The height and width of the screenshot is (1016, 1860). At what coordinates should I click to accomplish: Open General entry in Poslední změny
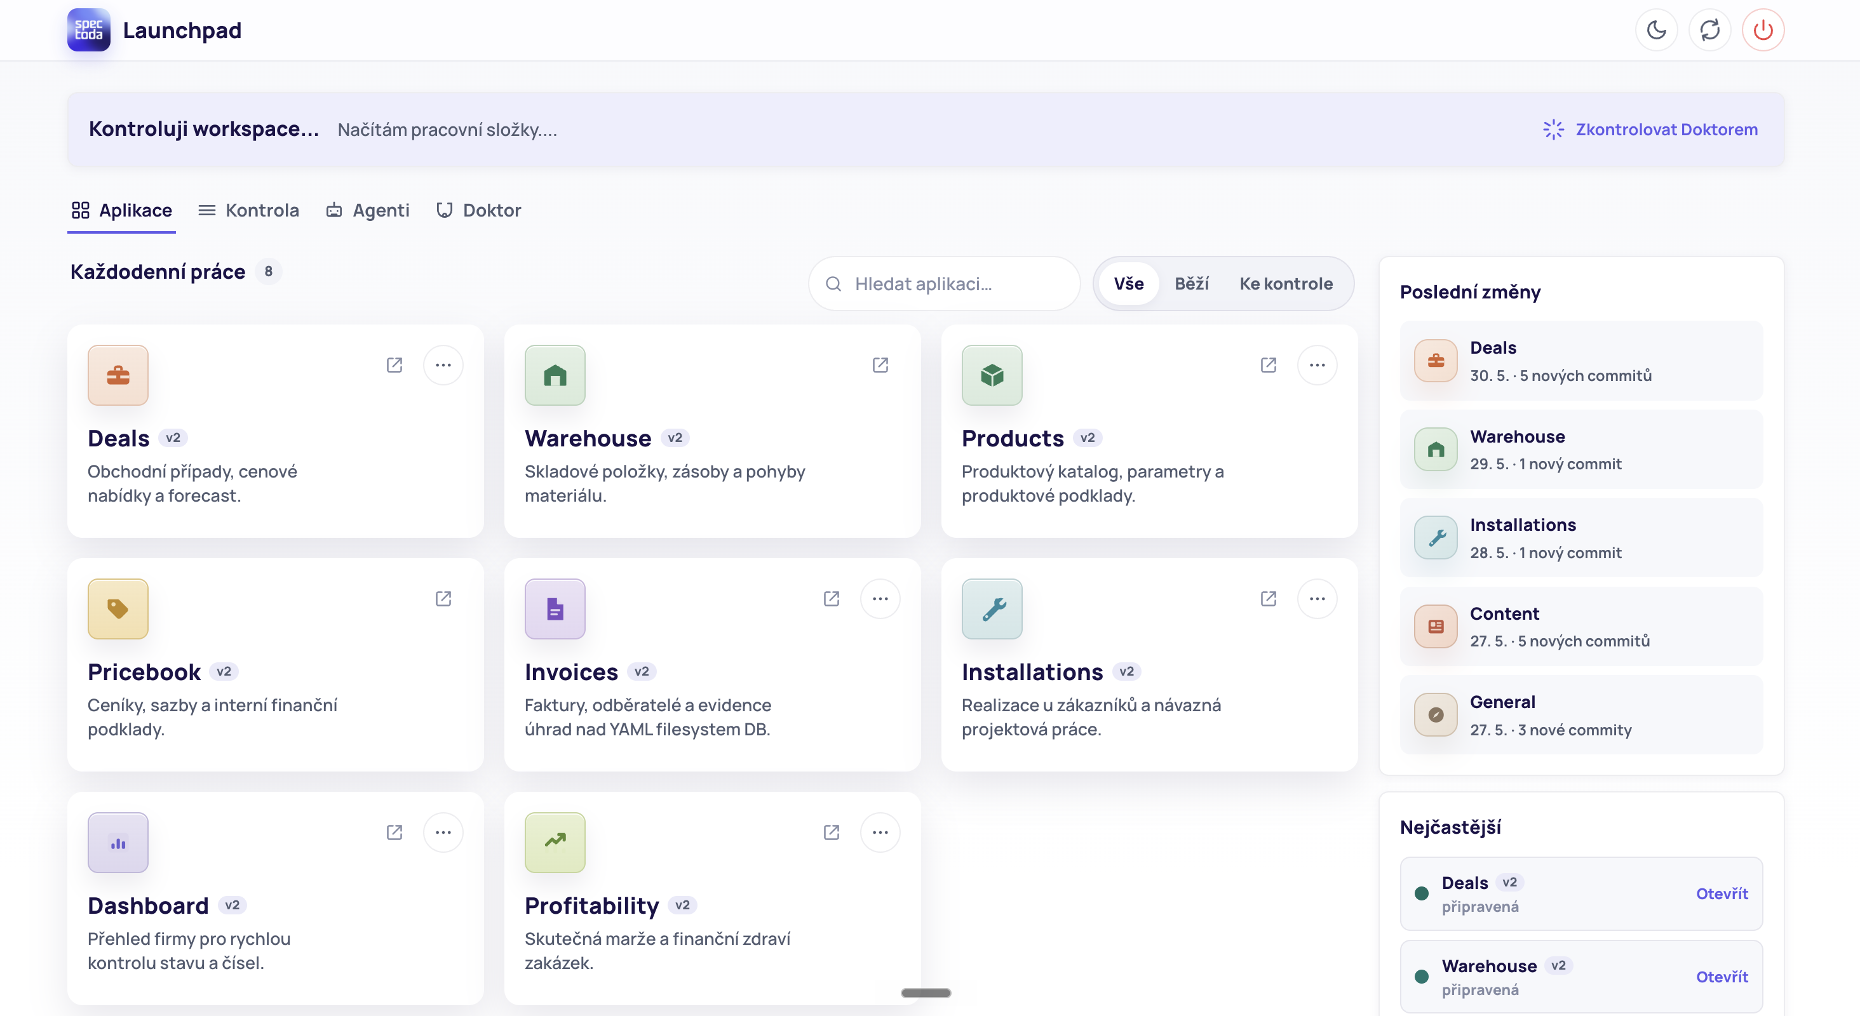point(1581,716)
